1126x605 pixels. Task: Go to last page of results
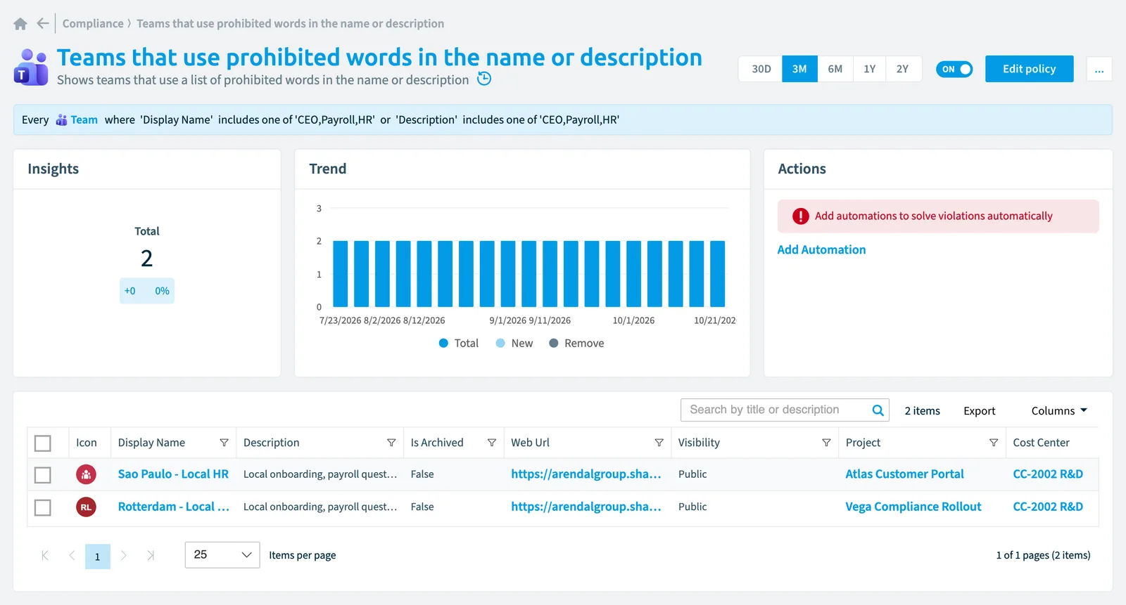tap(151, 555)
